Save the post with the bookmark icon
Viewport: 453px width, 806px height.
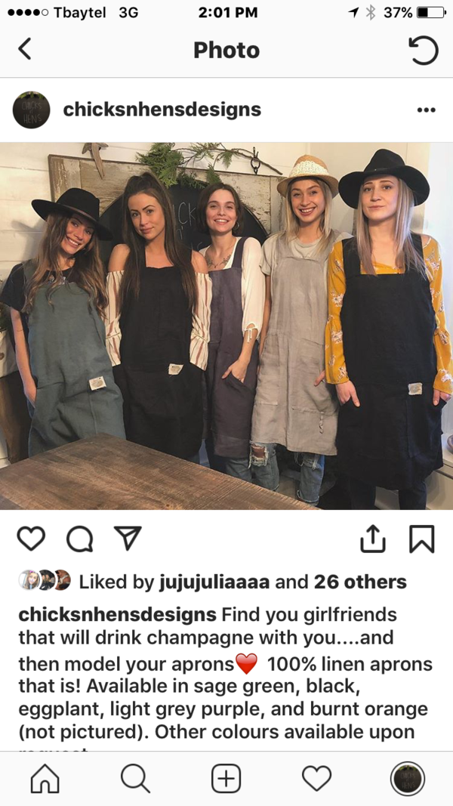click(x=422, y=539)
